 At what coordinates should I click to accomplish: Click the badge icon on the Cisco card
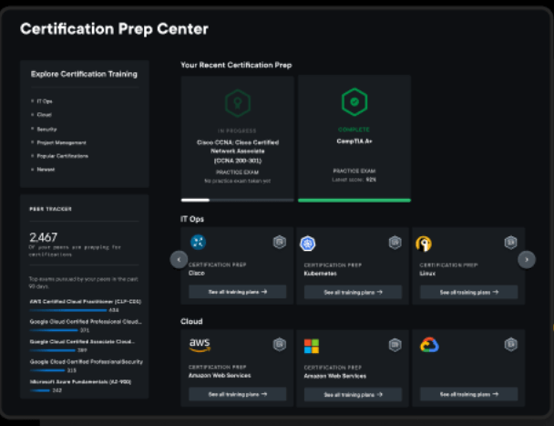[x=280, y=243]
